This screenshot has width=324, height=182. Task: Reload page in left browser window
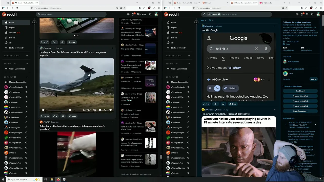(17, 8)
